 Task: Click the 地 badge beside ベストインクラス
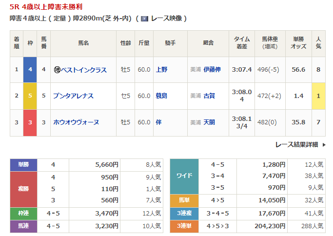pyautogui.click(x=57, y=70)
